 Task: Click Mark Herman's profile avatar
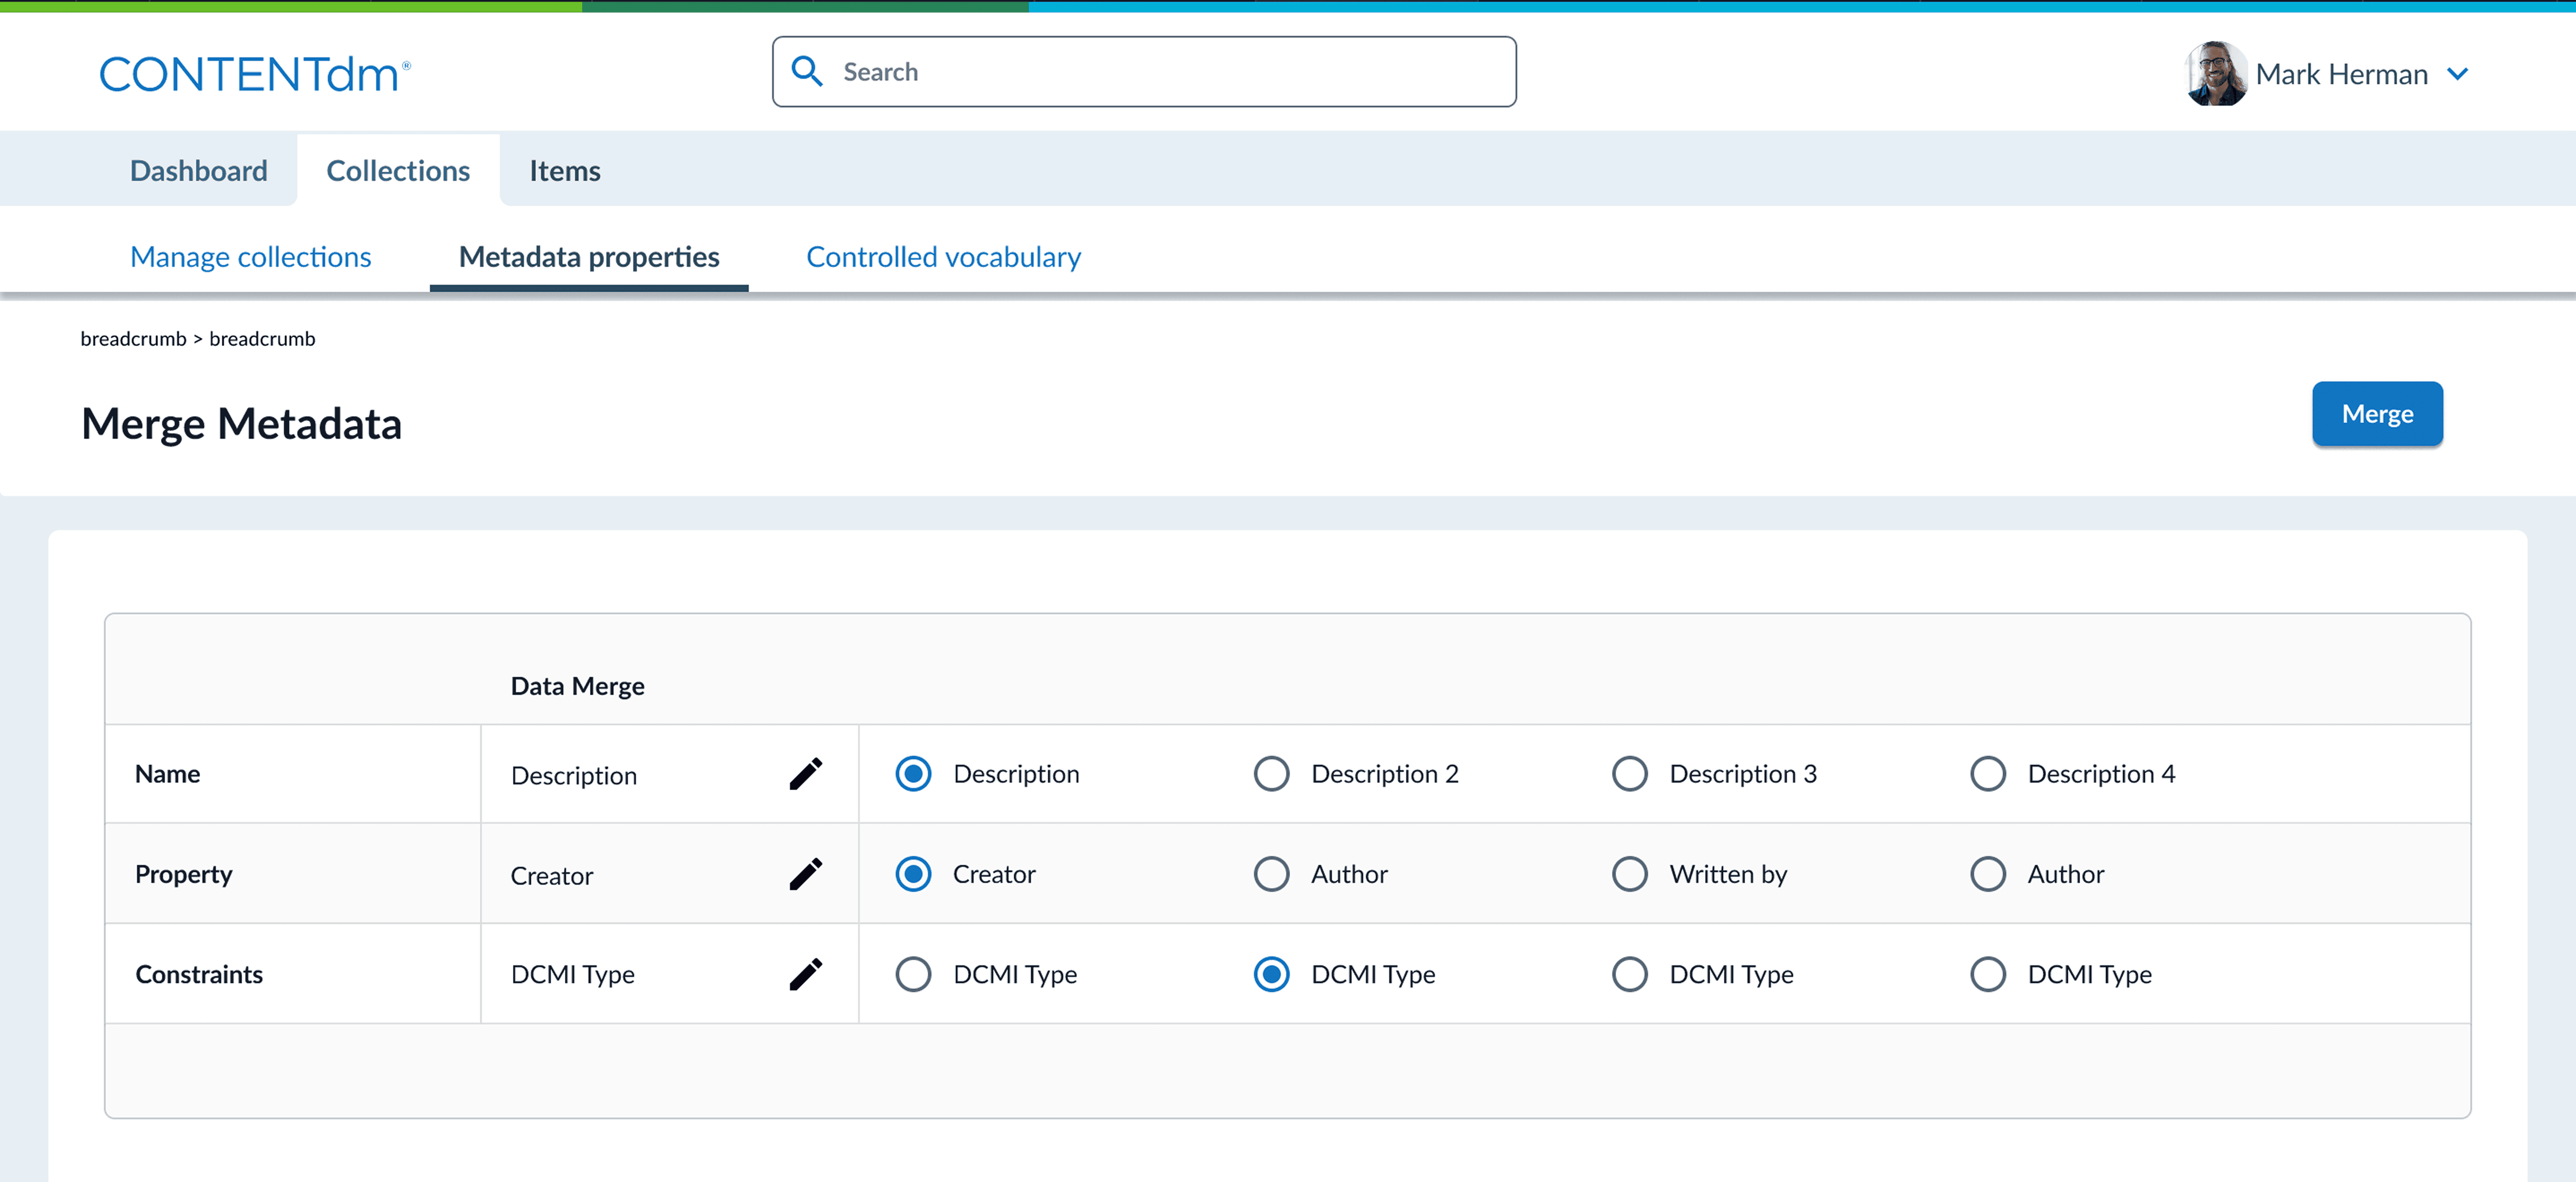tap(2215, 73)
